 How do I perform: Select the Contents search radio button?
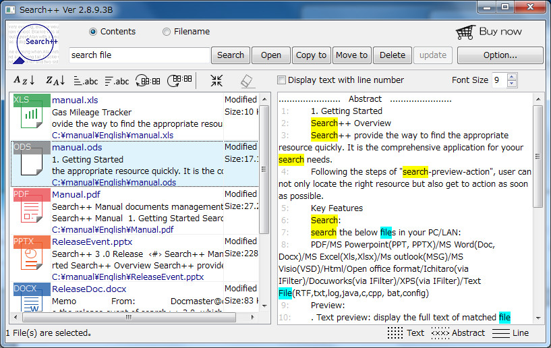point(93,32)
